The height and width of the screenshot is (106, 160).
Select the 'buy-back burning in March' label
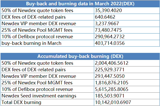(32, 43)
